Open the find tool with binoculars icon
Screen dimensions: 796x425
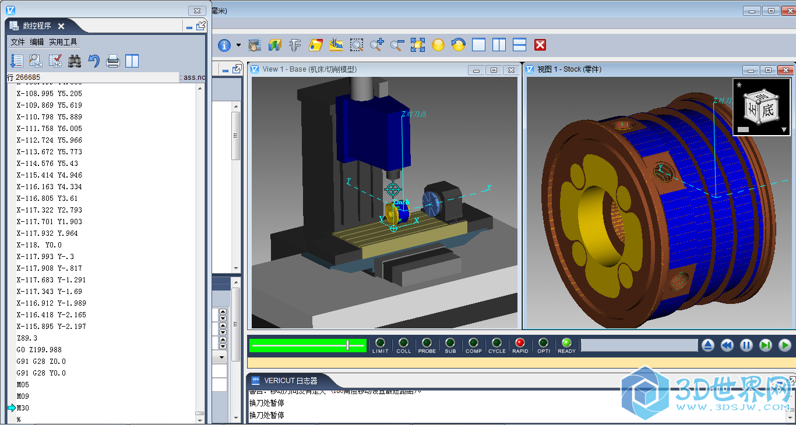(x=75, y=61)
